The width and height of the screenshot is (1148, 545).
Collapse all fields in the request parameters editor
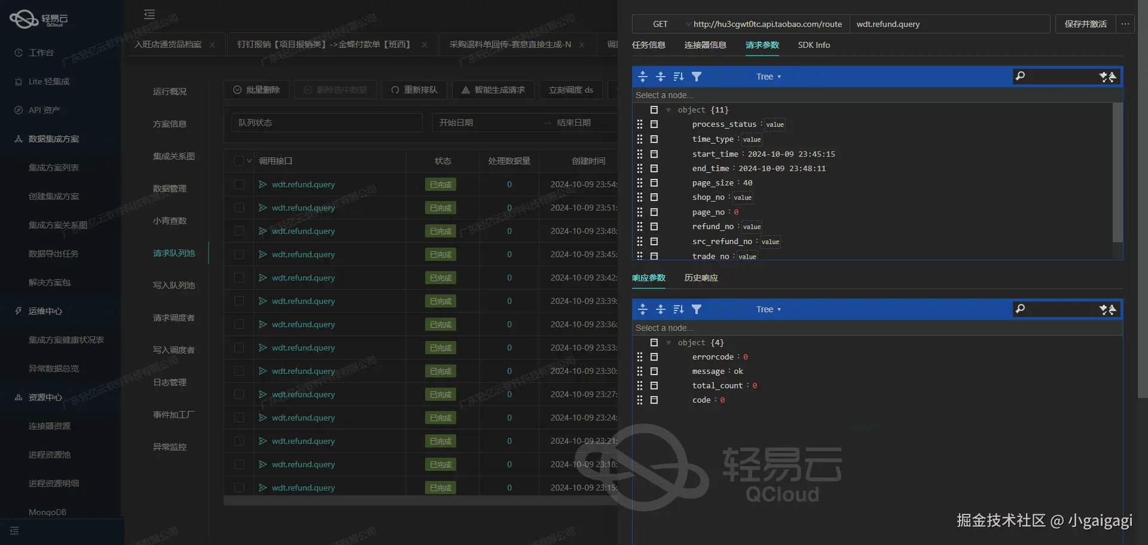coord(661,77)
